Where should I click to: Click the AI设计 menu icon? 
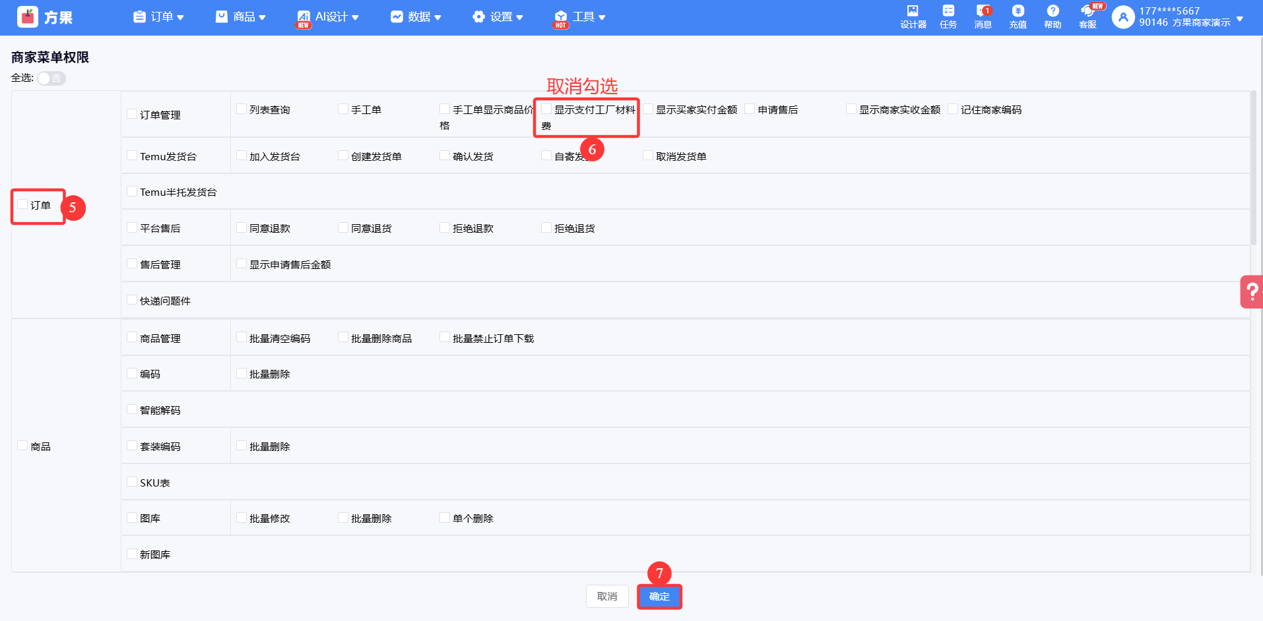point(304,17)
